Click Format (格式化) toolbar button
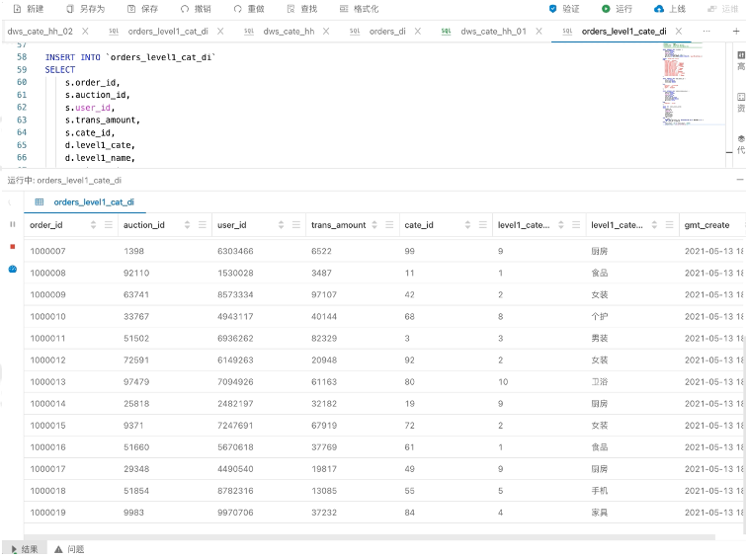The height and width of the screenshot is (559, 747). tap(360, 9)
